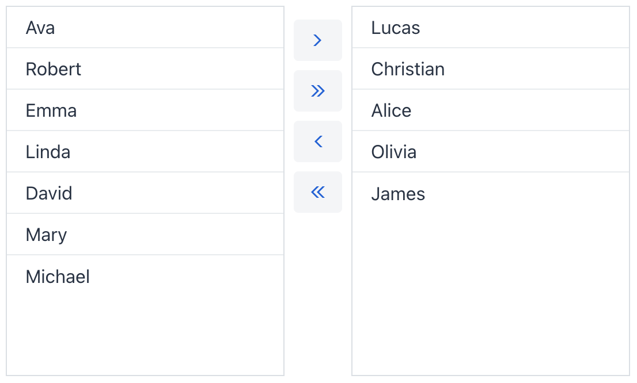Click the move all right double-arrow icon
This screenshot has height=383, width=637.
click(x=317, y=91)
